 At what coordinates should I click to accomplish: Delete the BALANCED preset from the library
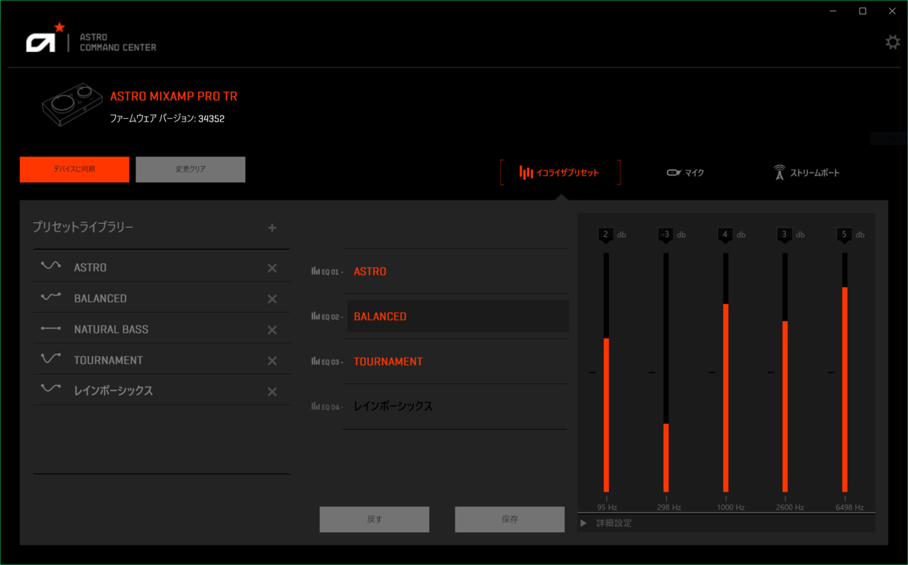click(272, 299)
